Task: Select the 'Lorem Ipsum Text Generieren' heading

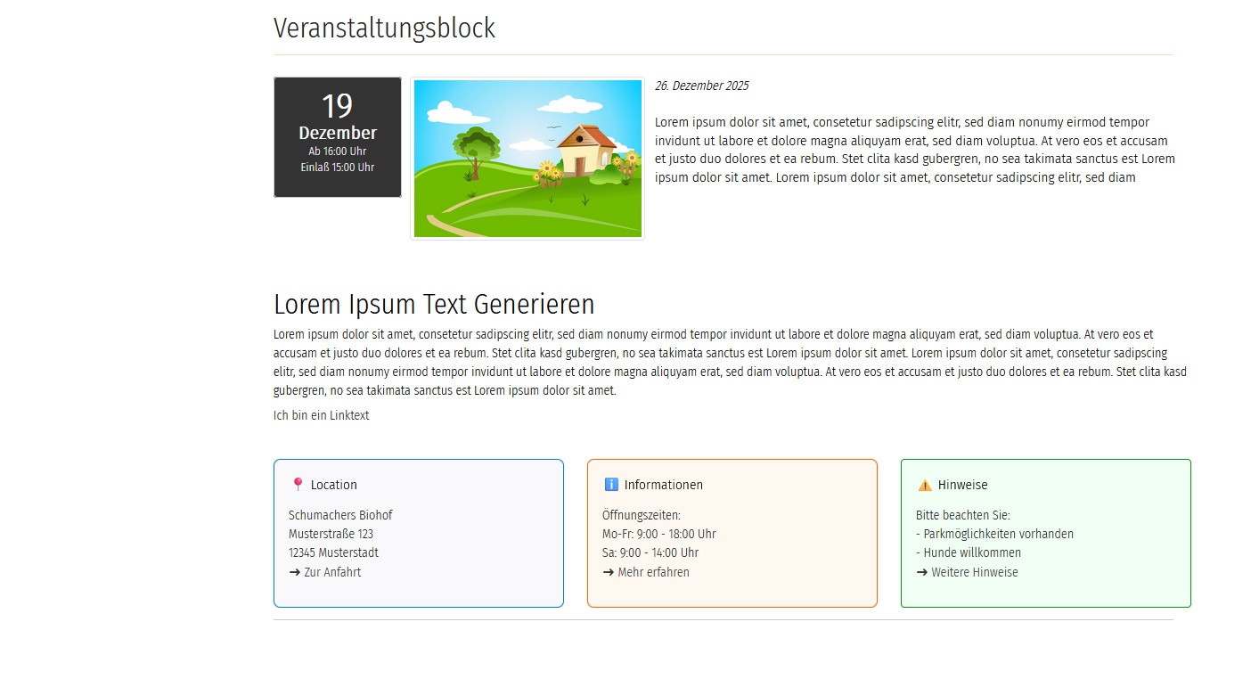Action: point(434,304)
